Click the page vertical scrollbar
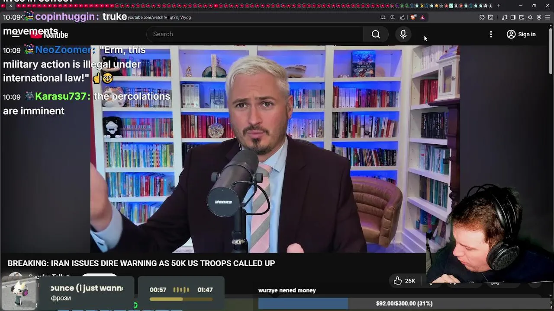Screen dimensions: 554x311 (x=551, y=52)
